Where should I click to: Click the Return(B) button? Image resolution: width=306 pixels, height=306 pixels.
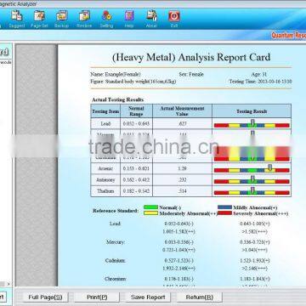click(x=200, y=297)
